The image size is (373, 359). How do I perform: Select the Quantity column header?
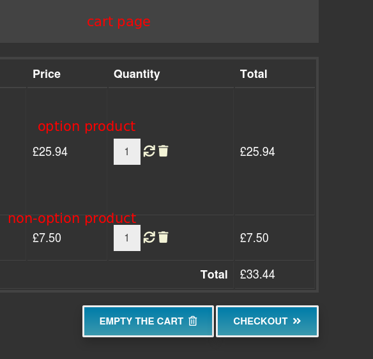click(137, 74)
